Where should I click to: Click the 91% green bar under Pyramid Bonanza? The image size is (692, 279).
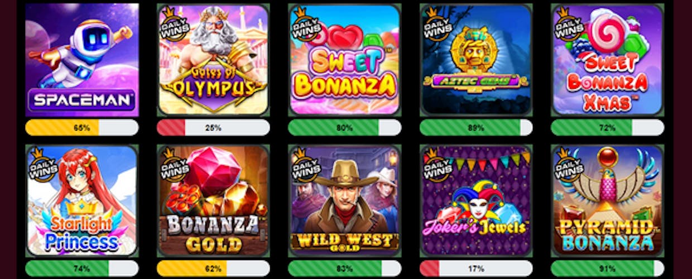pyautogui.click(x=607, y=268)
